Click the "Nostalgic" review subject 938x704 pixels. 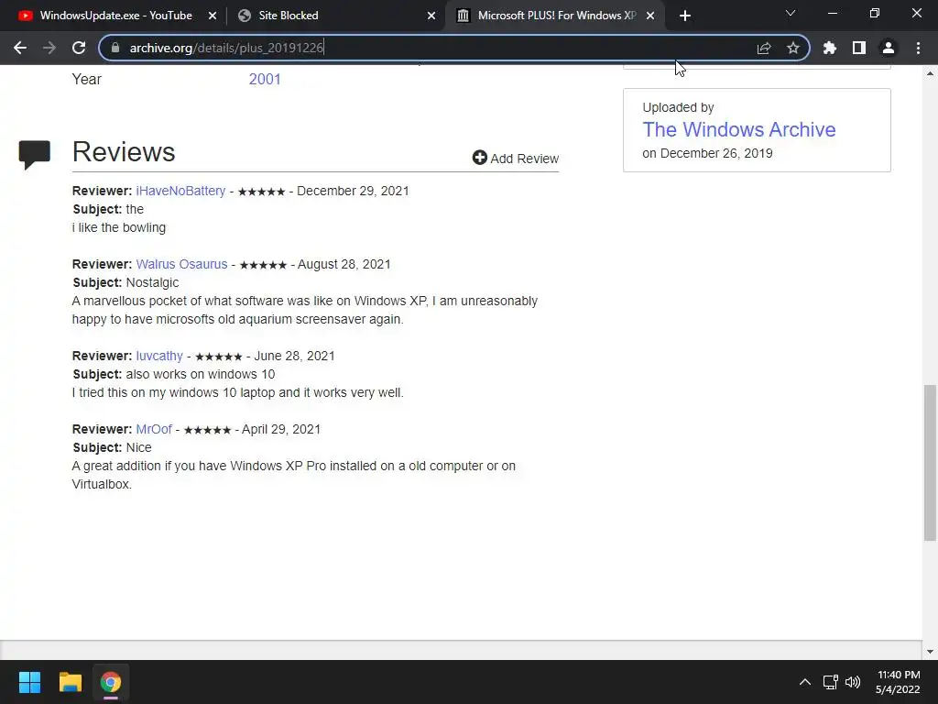tap(152, 282)
